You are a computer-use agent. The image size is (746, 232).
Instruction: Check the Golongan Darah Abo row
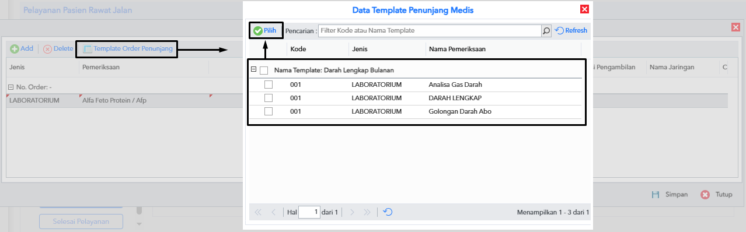pyautogui.click(x=269, y=111)
